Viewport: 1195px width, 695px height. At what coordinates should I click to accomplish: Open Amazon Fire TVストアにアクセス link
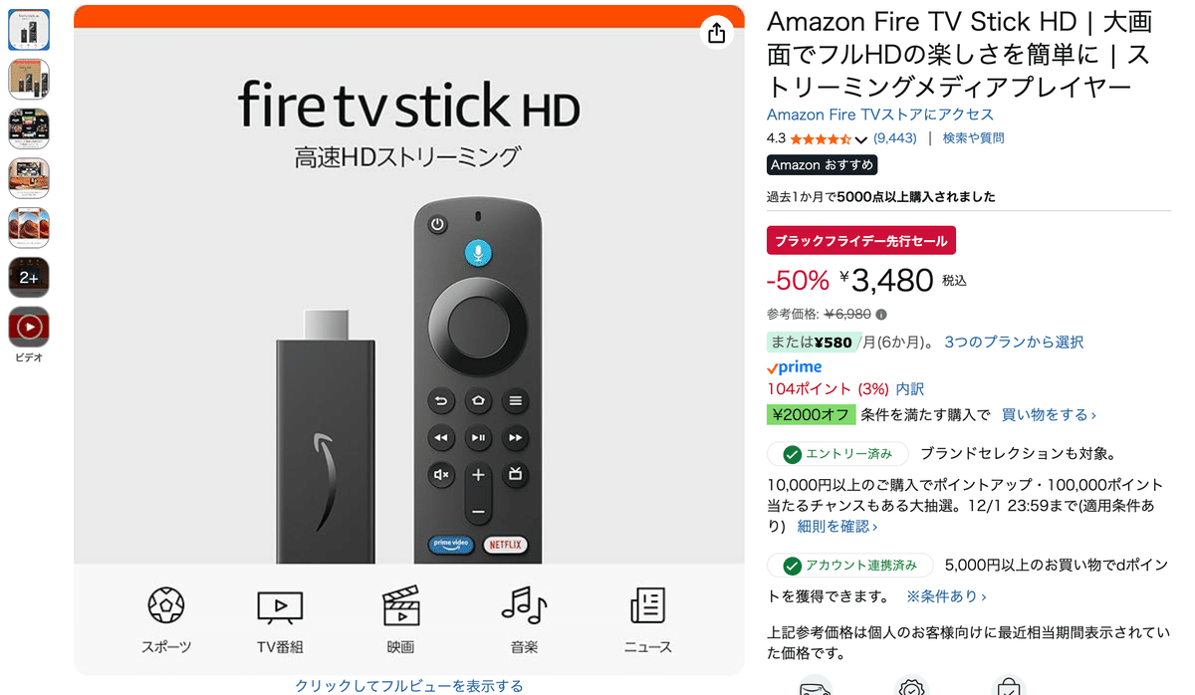click(880, 115)
